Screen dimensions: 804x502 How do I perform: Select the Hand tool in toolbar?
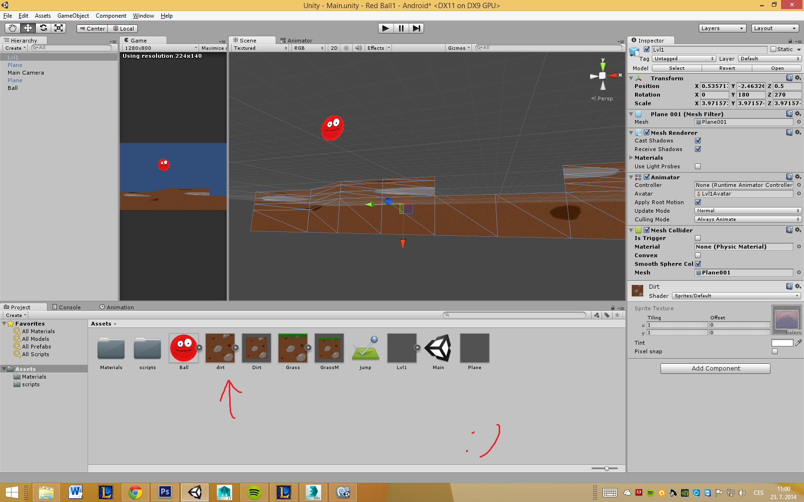click(x=12, y=28)
